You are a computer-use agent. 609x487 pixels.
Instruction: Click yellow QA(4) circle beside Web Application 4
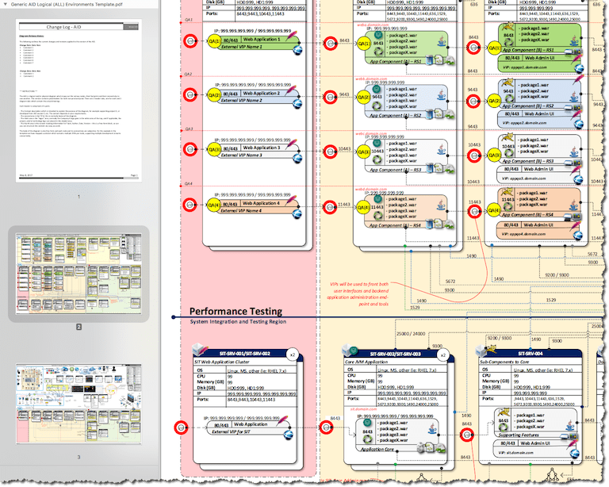pos(214,205)
